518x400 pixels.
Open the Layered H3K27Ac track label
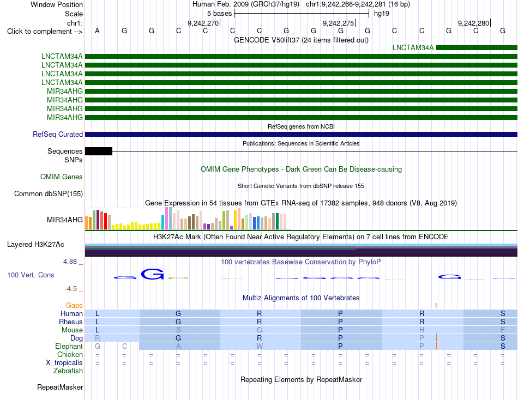pos(35,245)
